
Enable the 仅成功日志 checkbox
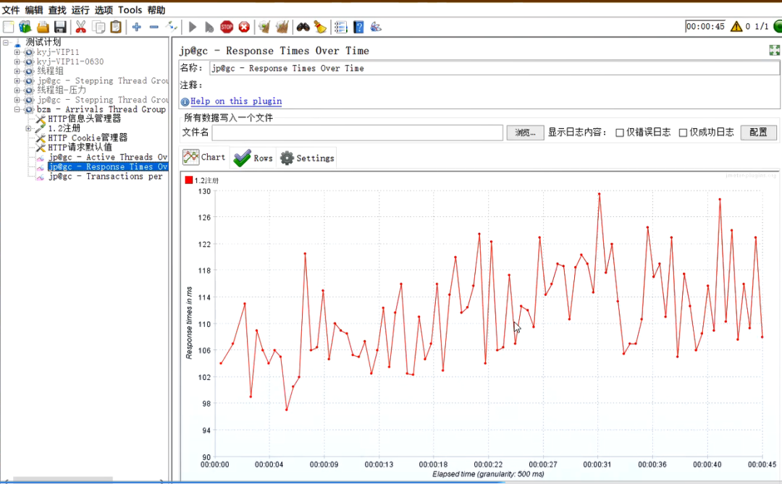pyautogui.click(x=684, y=132)
